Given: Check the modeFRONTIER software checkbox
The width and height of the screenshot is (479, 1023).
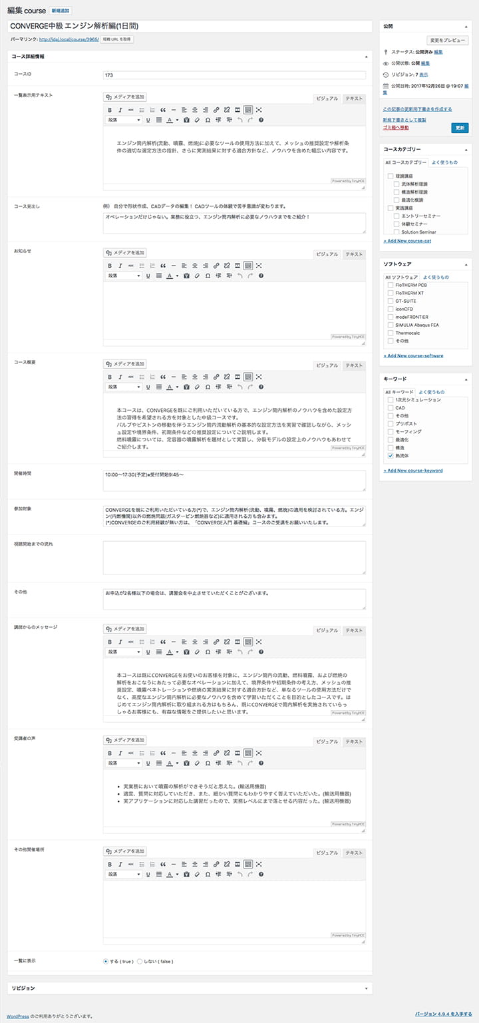Looking at the screenshot, I should tap(391, 317).
